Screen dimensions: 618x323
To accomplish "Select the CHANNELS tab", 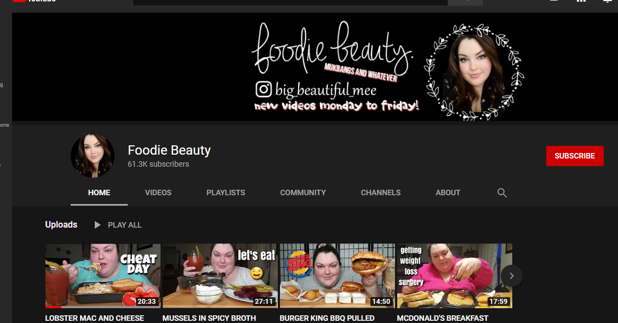I will click(x=381, y=193).
